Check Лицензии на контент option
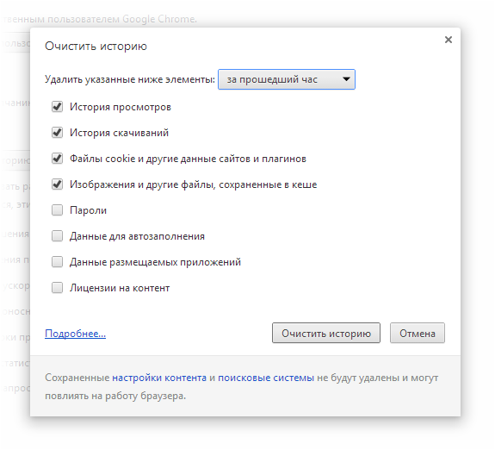Screen dimensions: 495x450 point(57,288)
